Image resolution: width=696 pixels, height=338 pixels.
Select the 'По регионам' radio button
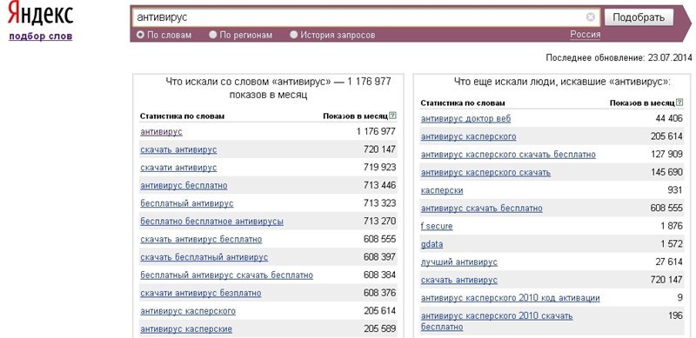point(213,35)
